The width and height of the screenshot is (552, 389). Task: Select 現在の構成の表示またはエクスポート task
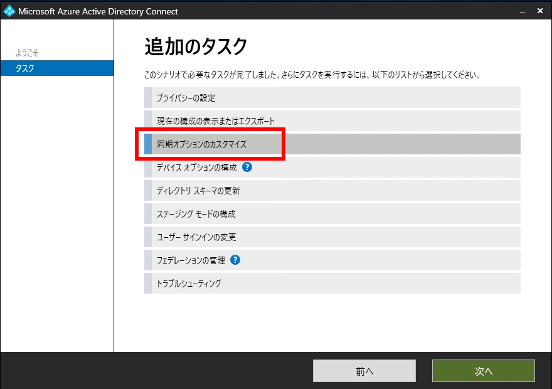tap(332, 120)
